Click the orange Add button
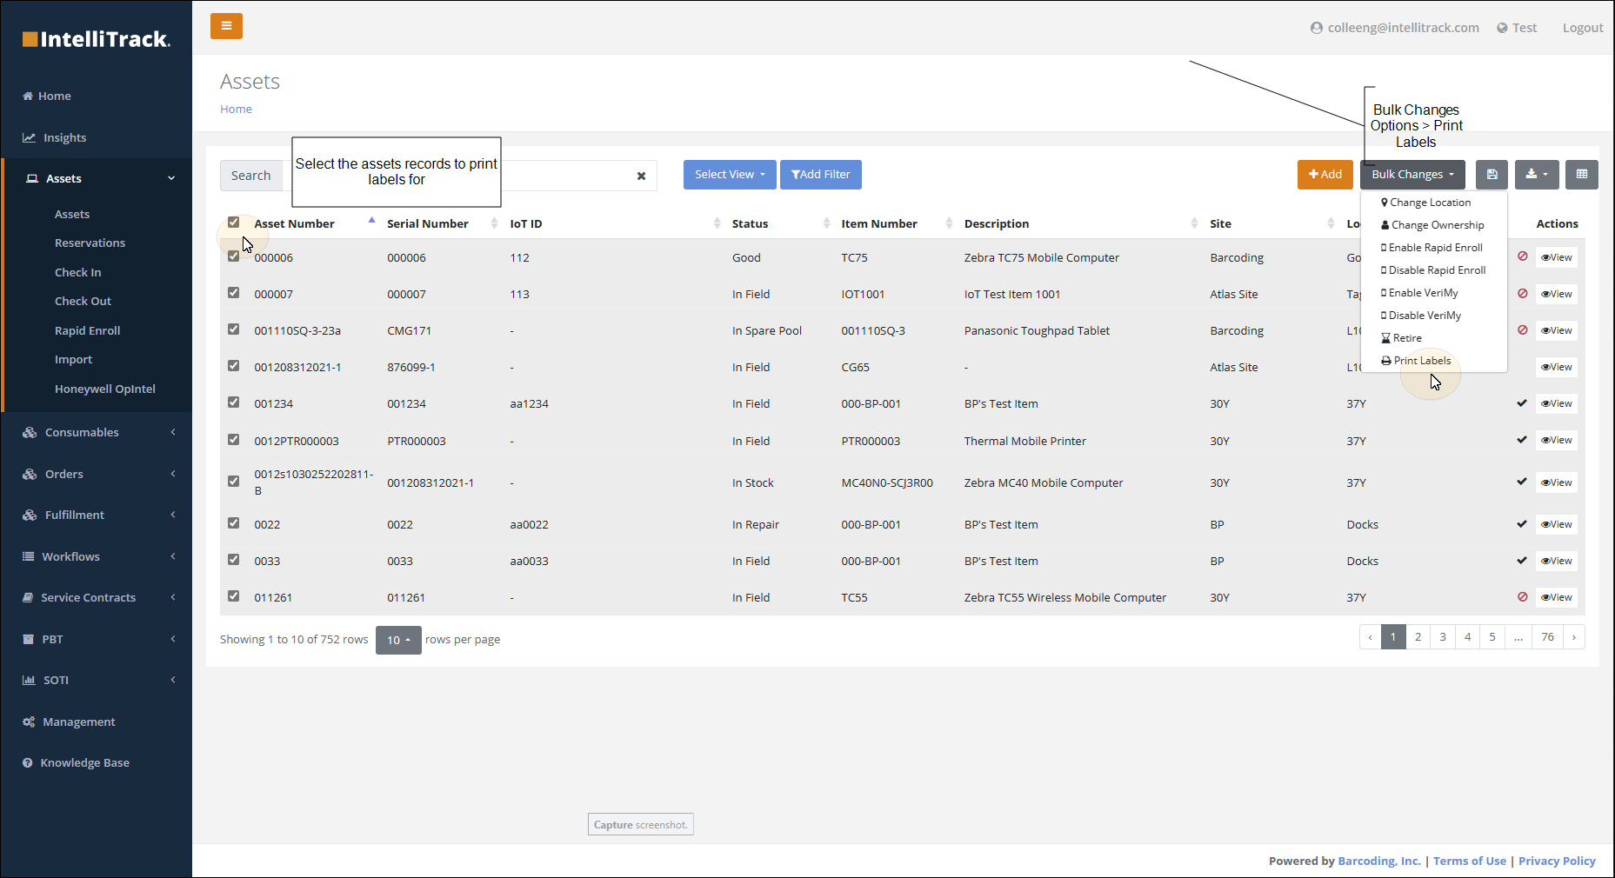 1325,175
